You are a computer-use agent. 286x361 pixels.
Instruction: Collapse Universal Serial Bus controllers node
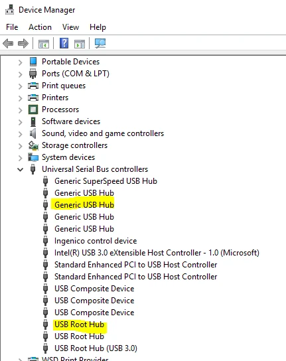[x=21, y=169]
